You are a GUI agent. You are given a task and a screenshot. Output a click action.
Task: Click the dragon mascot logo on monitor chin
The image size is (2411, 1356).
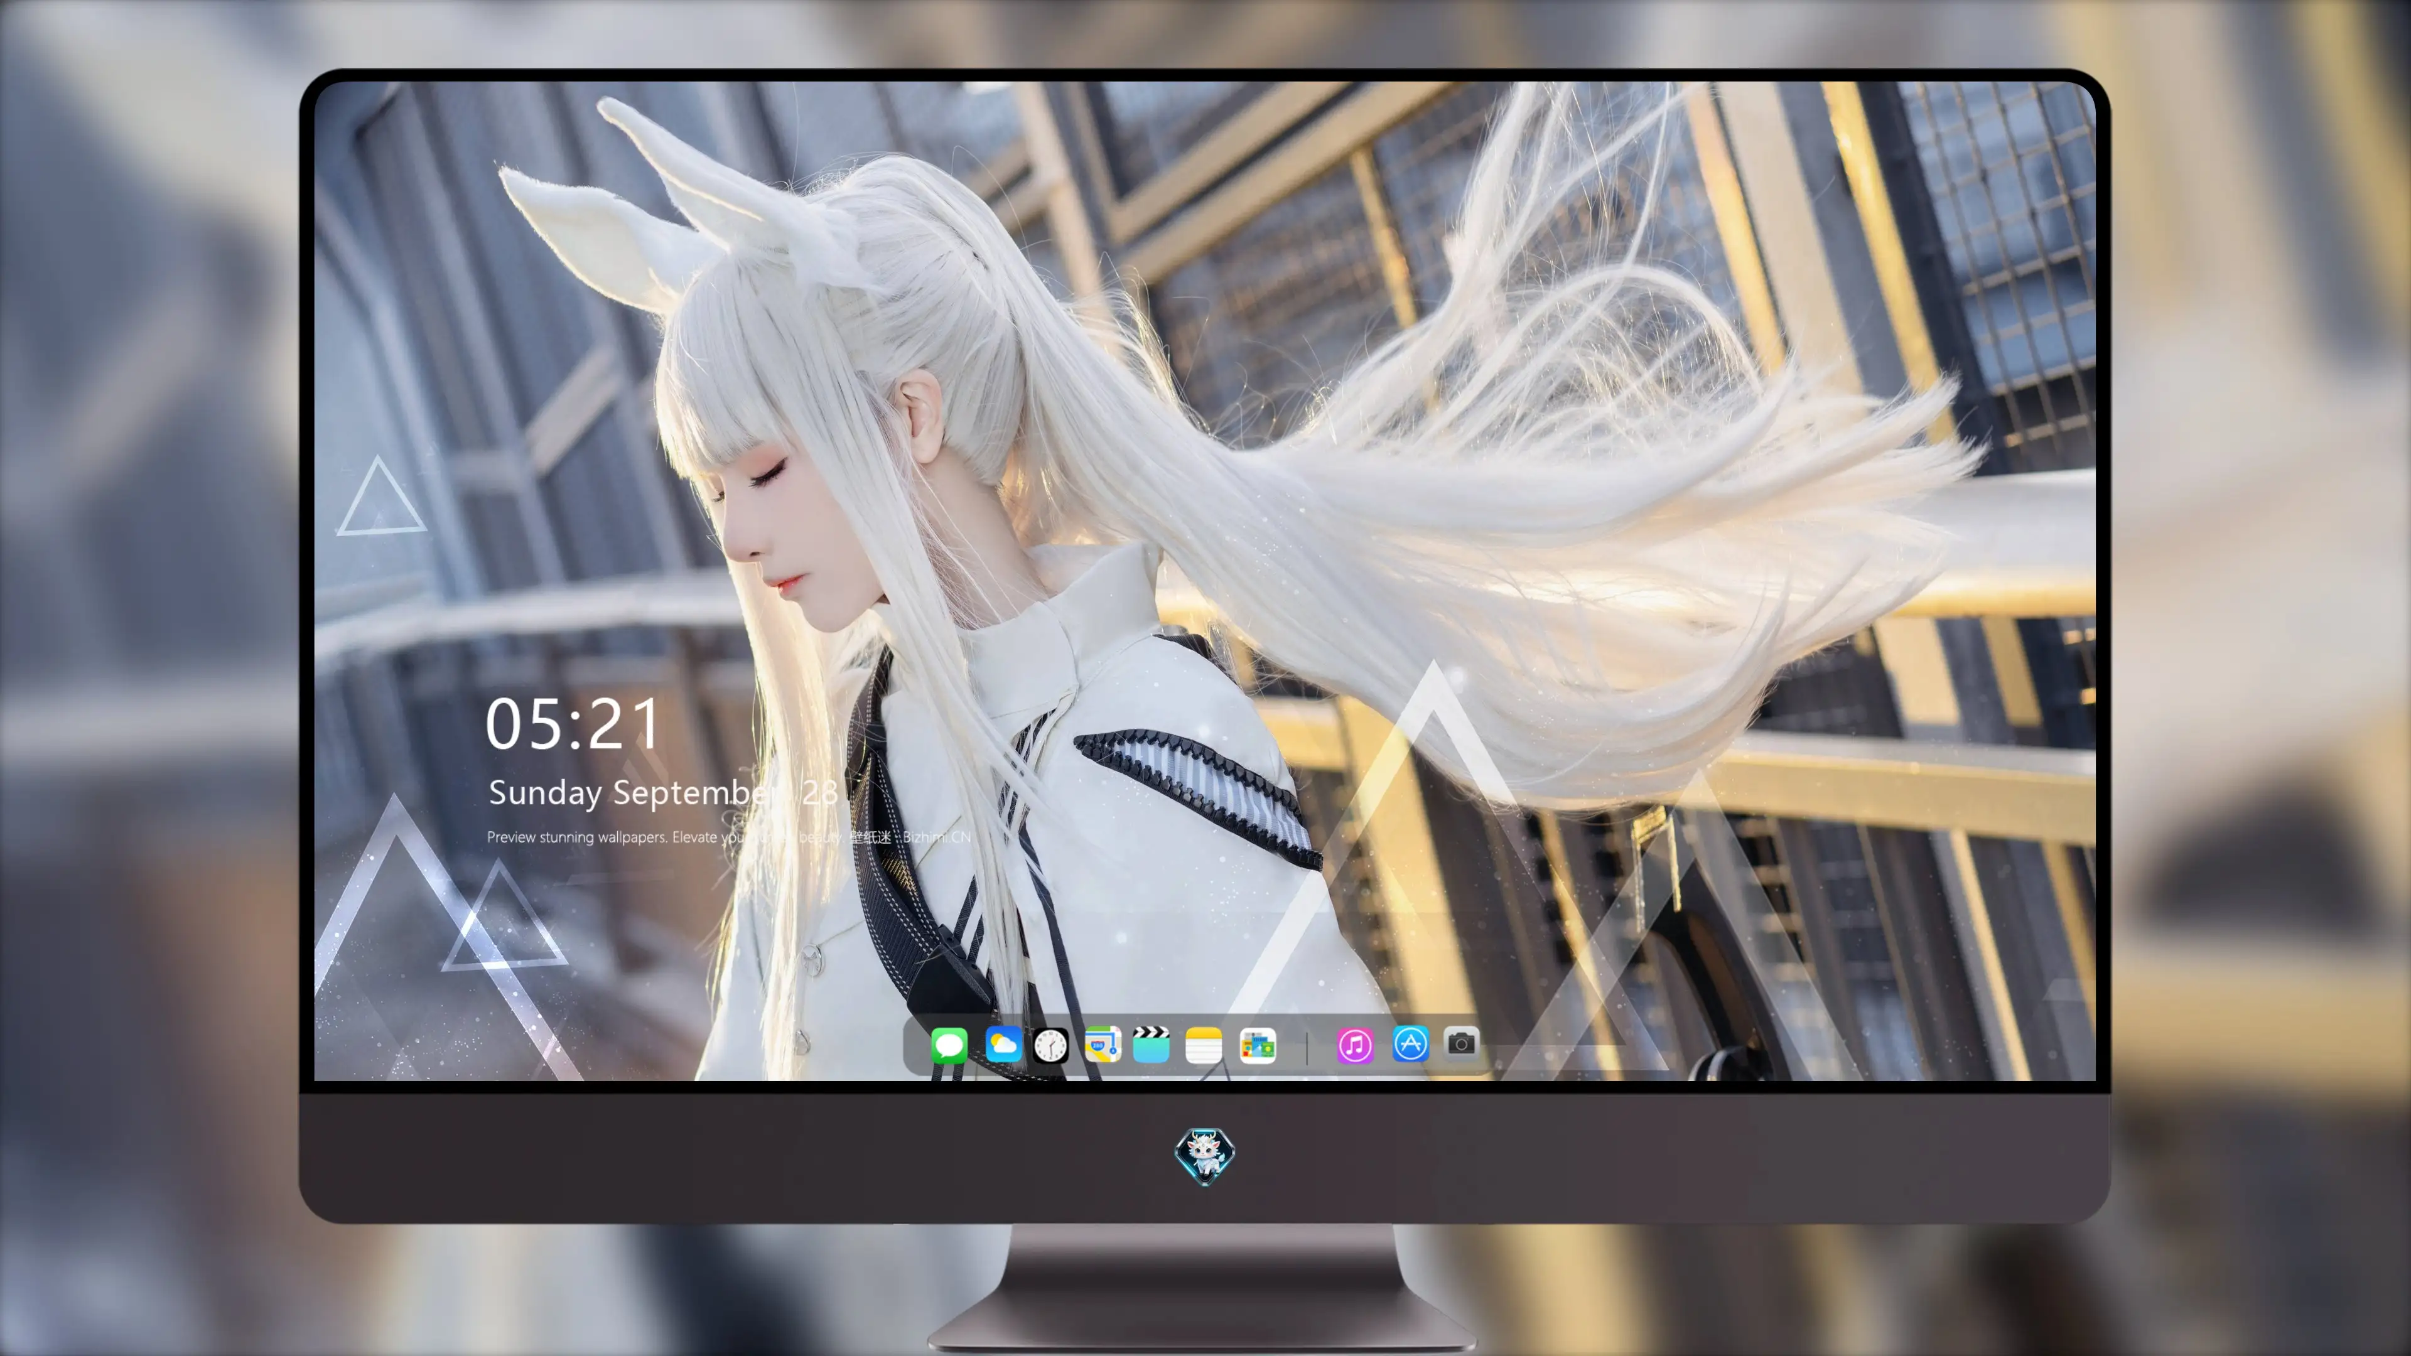[x=1205, y=1156]
